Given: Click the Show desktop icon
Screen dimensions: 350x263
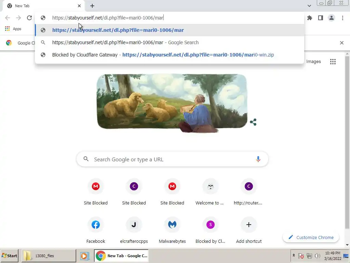Looking at the screenshot, I should (x=346, y=255).
